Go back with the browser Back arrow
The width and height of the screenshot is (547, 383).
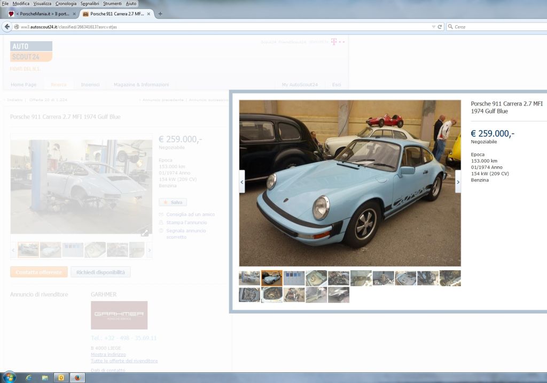(7, 27)
